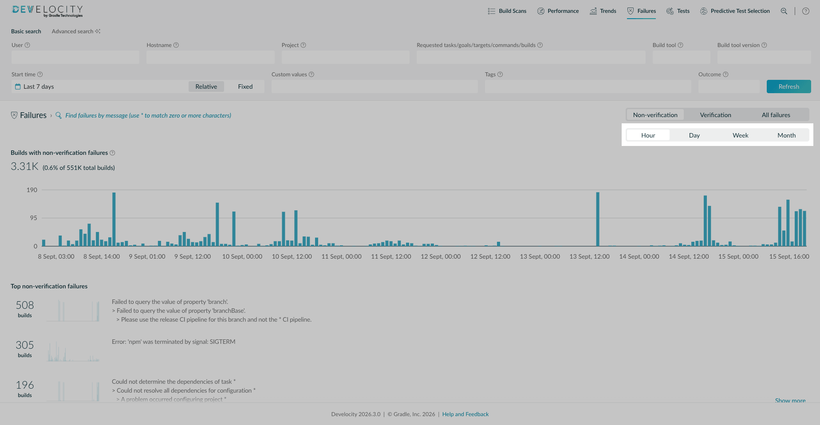Click the help icon next to Build tool

pos(681,45)
